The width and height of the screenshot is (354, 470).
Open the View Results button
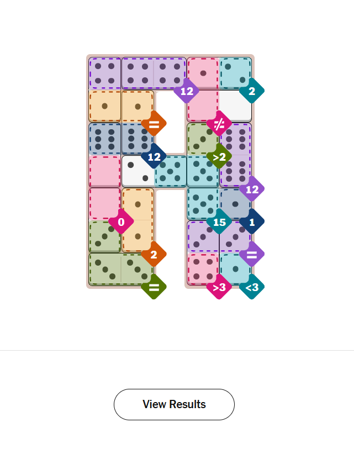(174, 404)
